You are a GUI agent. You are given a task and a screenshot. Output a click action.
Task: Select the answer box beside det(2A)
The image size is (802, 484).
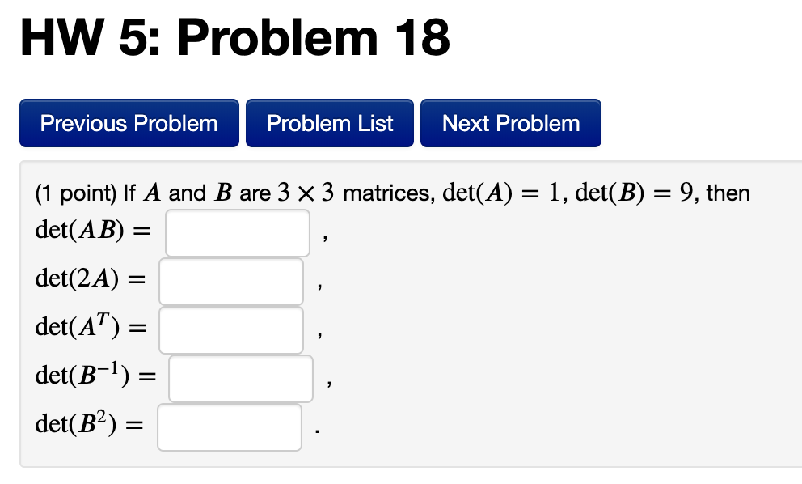[x=230, y=281]
